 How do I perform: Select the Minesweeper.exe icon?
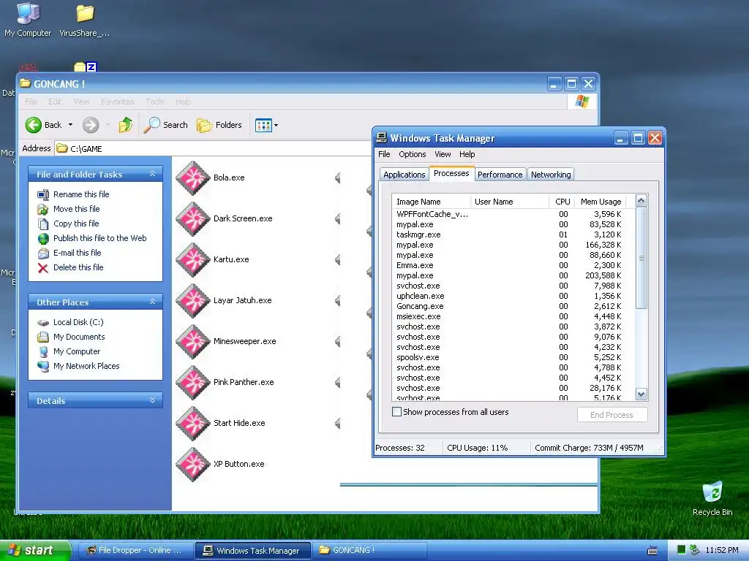193,342
